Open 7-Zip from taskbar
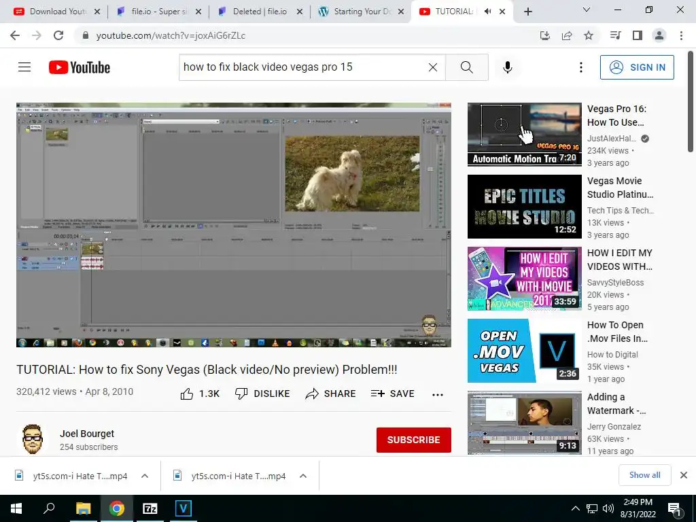696x522 pixels. [150, 508]
